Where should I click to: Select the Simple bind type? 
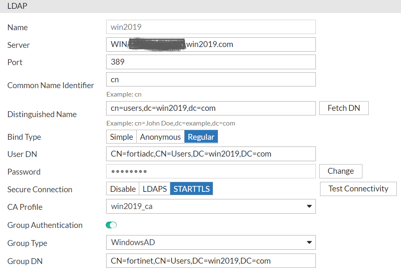(121, 136)
